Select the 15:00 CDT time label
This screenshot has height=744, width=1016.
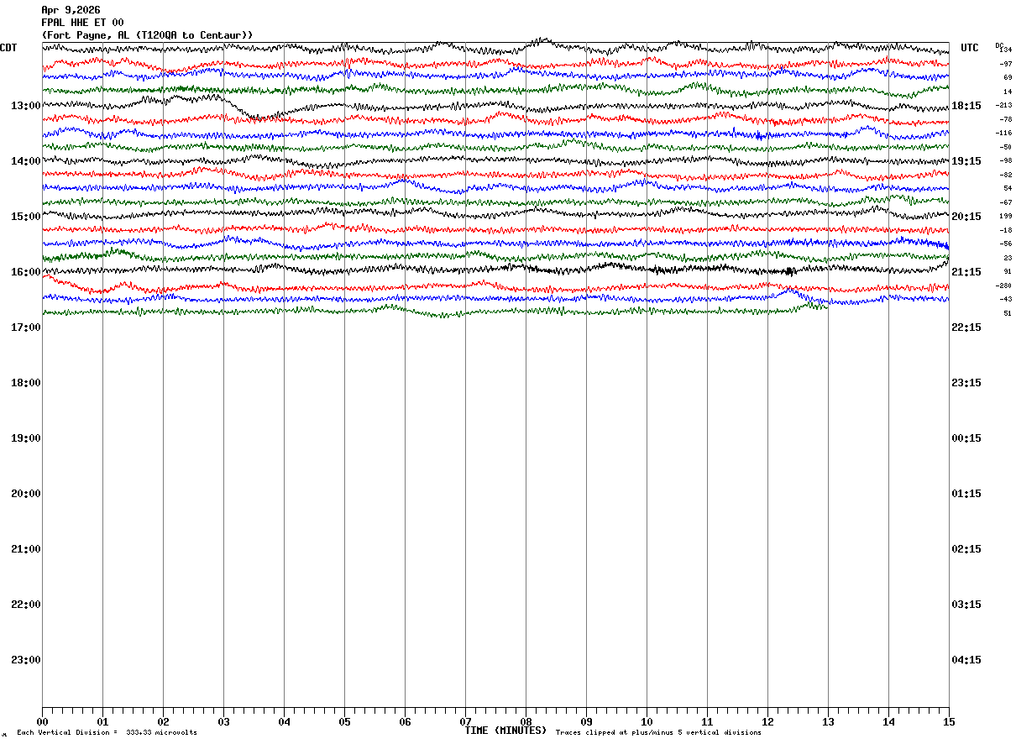(x=26, y=217)
